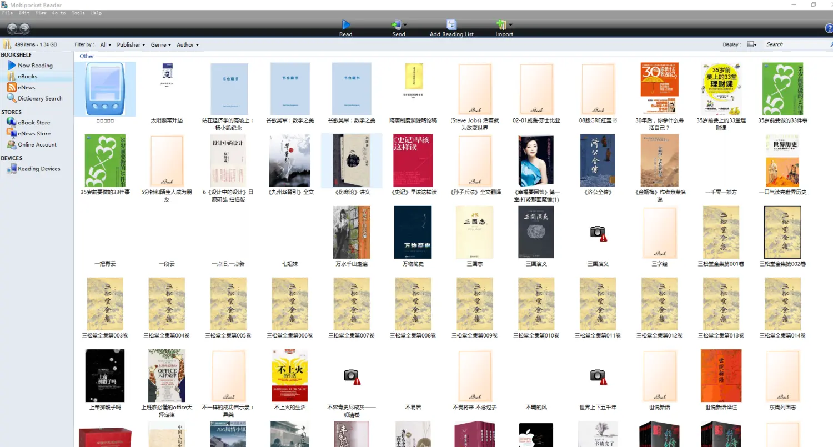Select the 隋唐制度渊源略论稿 yellow cover
This screenshot has height=447, width=833.
(414, 76)
